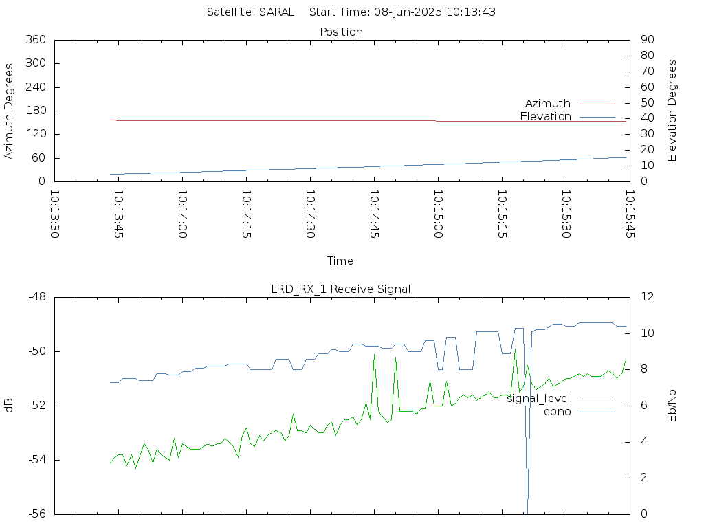704x528 pixels.
Task: Click the 12 Eb/No axis value
Action: coord(648,297)
